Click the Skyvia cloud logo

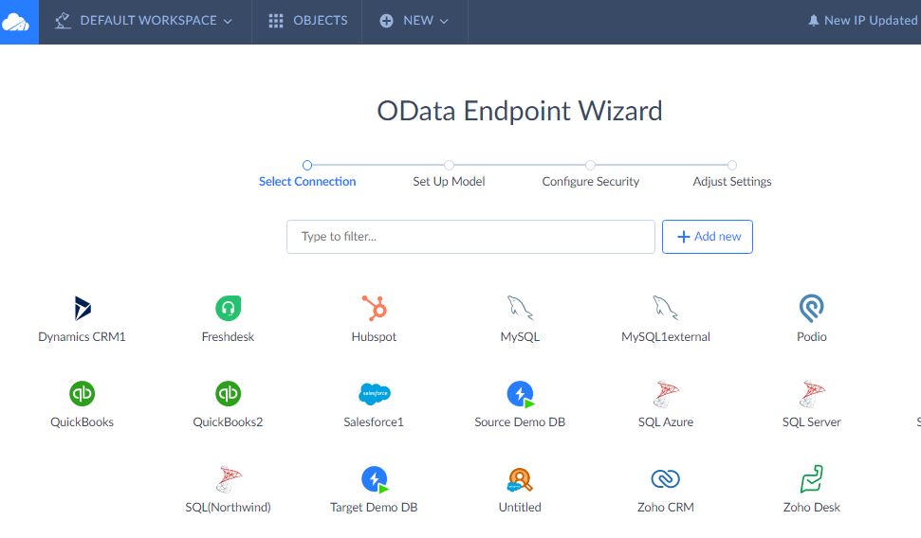[x=15, y=23]
